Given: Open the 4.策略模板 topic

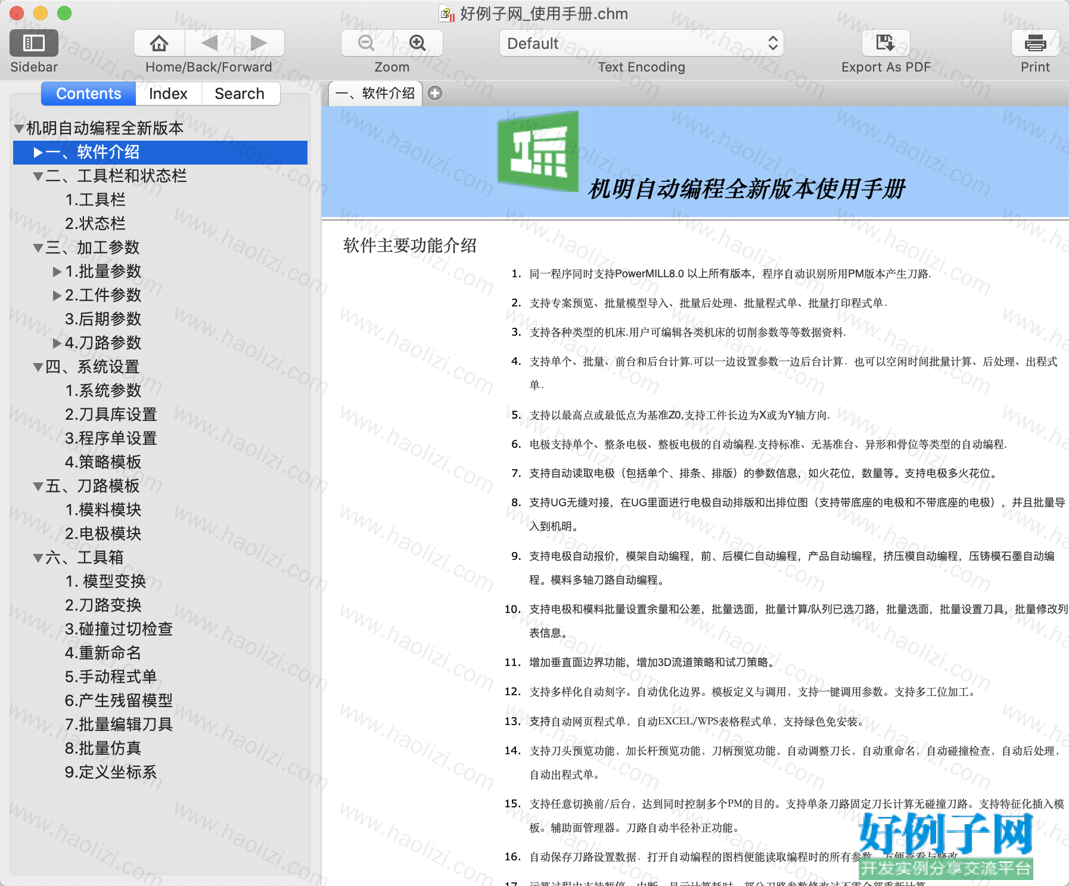Looking at the screenshot, I should (x=103, y=462).
